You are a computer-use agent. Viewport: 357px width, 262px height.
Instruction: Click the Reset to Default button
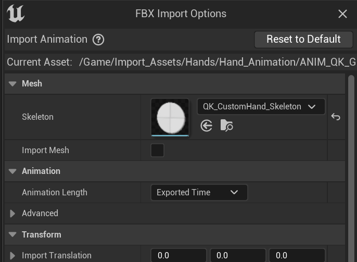coord(303,39)
